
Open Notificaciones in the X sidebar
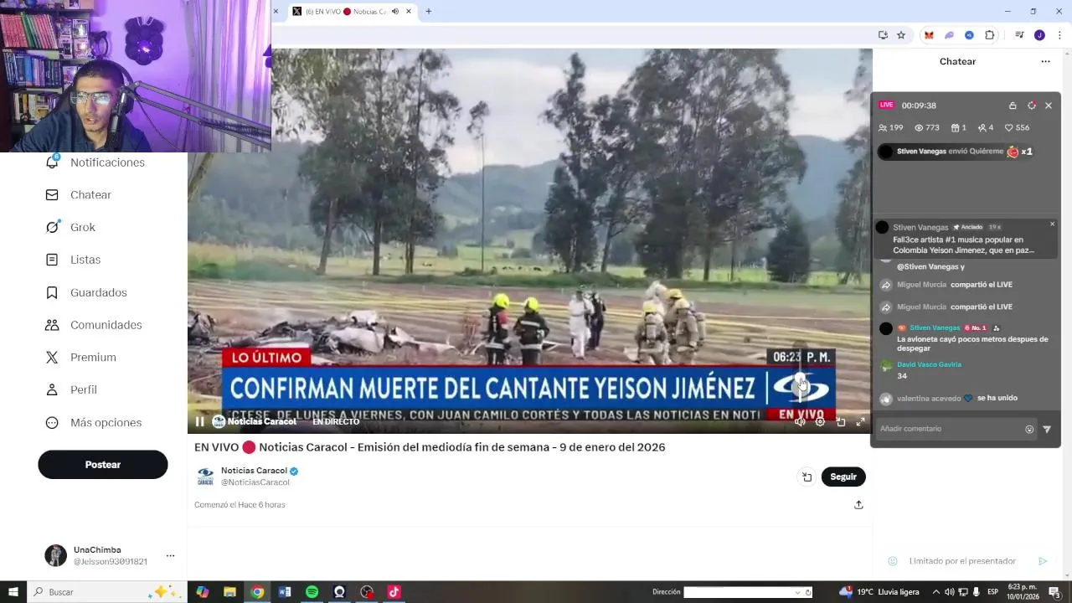coord(95,162)
